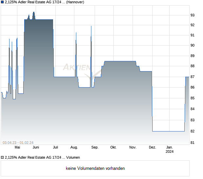203x179 pixels.
Task: Click the '2024' year label
Action: click(170, 151)
